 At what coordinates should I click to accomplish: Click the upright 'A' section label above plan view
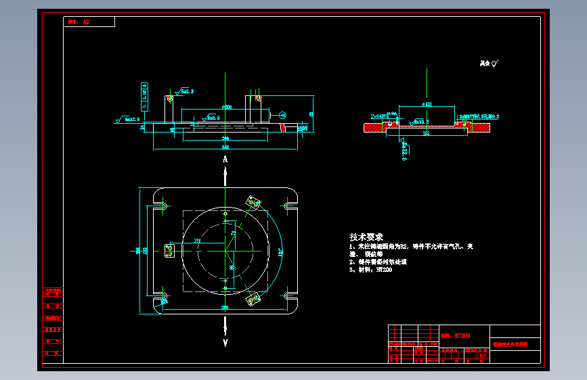click(225, 160)
